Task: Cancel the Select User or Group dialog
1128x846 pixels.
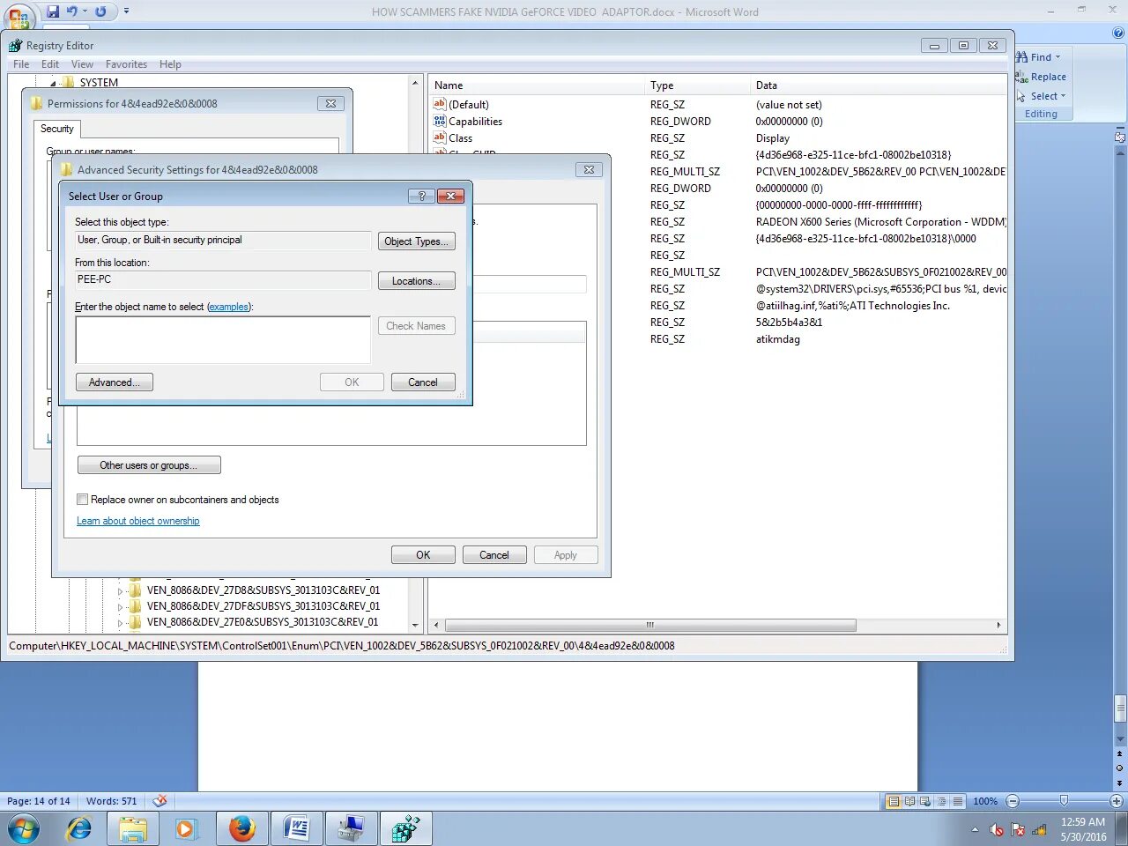Action: pos(423,382)
